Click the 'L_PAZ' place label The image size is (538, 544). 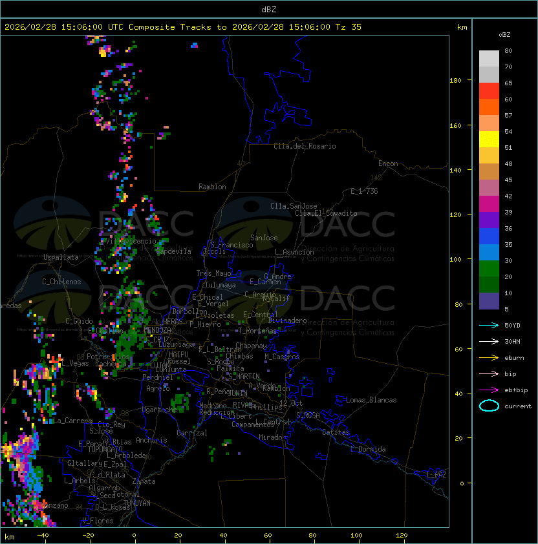(x=436, y=475)
